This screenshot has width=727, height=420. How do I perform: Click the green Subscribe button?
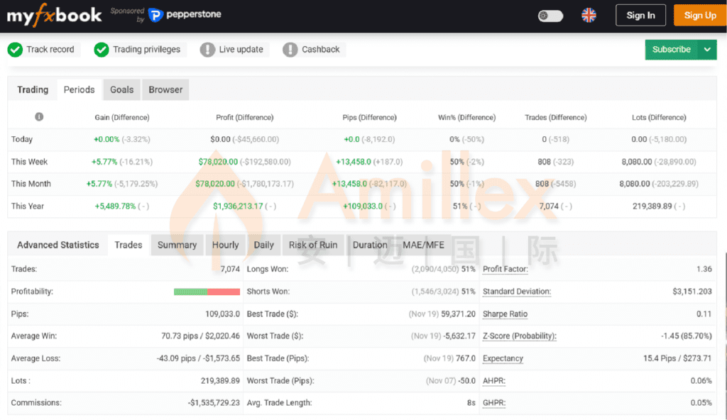click(x=671, y=50)
